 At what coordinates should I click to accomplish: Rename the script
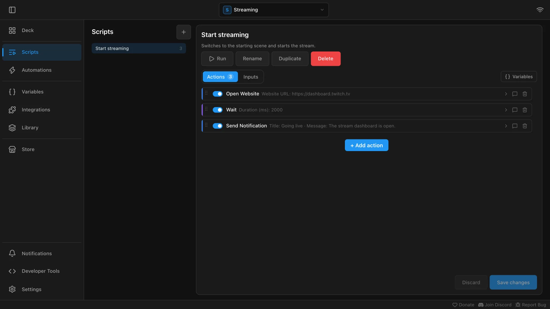pos(252,59)
